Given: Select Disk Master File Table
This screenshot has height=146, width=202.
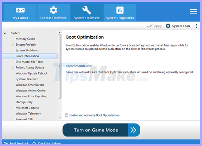Looking at the screenshot, I should (x=30, y=62).
